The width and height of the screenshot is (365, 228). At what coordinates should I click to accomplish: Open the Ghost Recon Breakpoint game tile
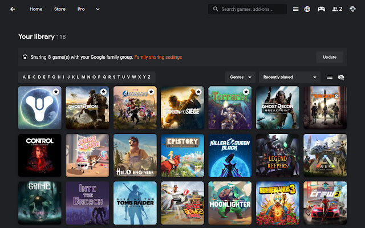click(278, 108)
